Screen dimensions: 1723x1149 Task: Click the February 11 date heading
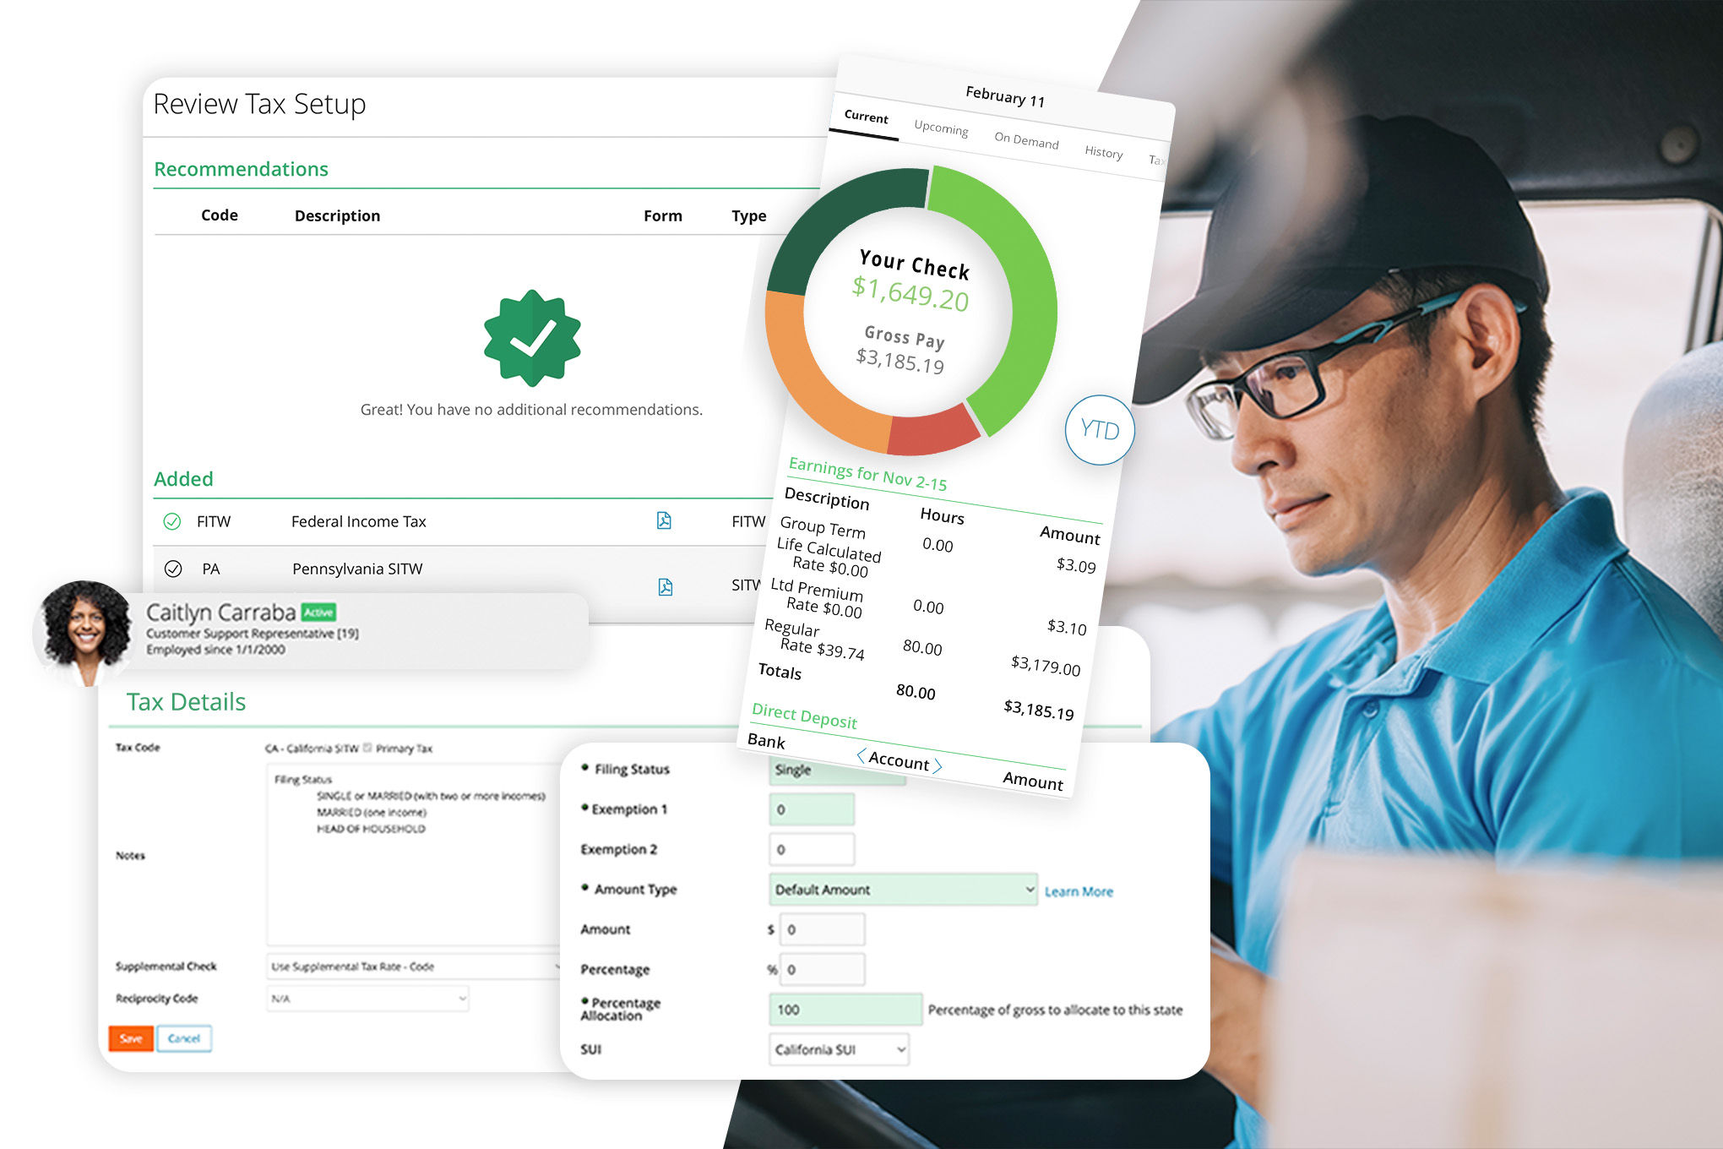1005,96
